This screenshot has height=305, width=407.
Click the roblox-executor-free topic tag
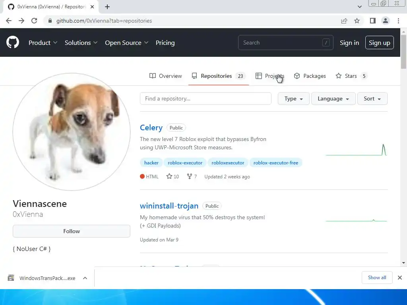(276, 162)
